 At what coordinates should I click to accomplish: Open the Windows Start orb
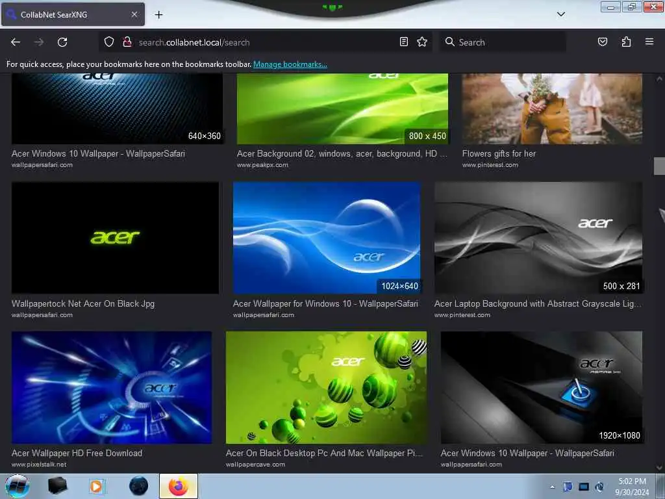click(x=18, y=486)
